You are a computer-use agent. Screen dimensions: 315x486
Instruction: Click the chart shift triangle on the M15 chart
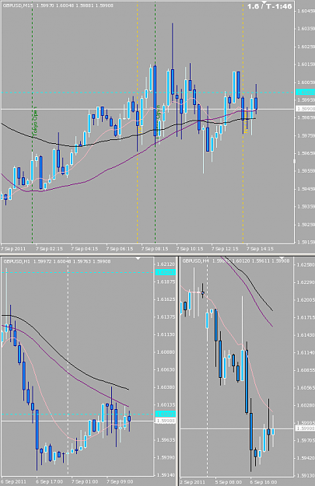264,2
